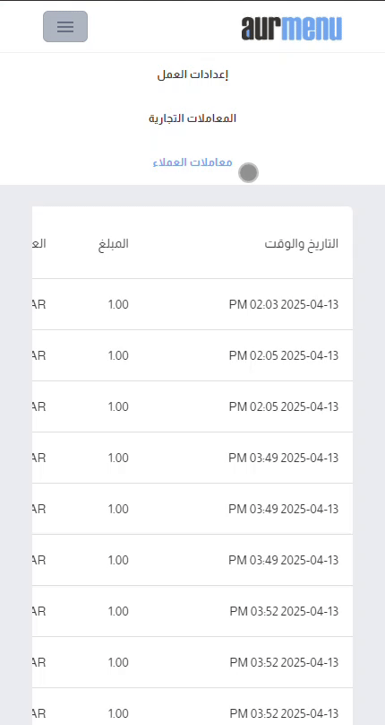Screen dimensions: 385x725
Task: Select the first 03:49 PM transaction row
Action: coord(192,458)
